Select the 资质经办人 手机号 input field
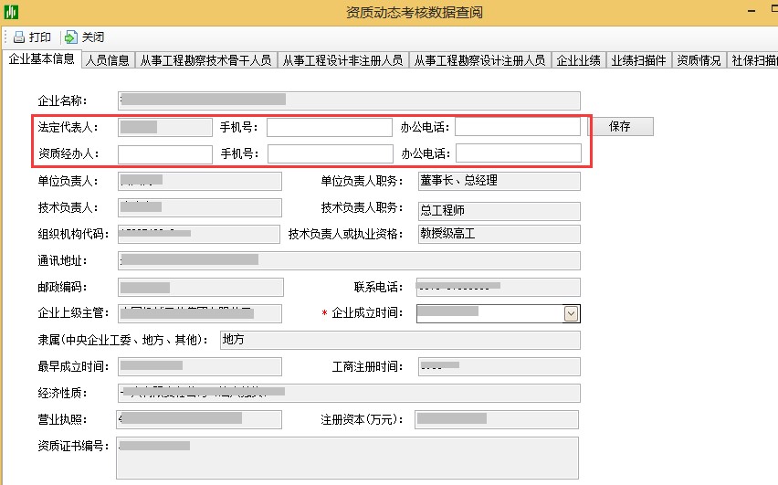 (x=329, y=153)
